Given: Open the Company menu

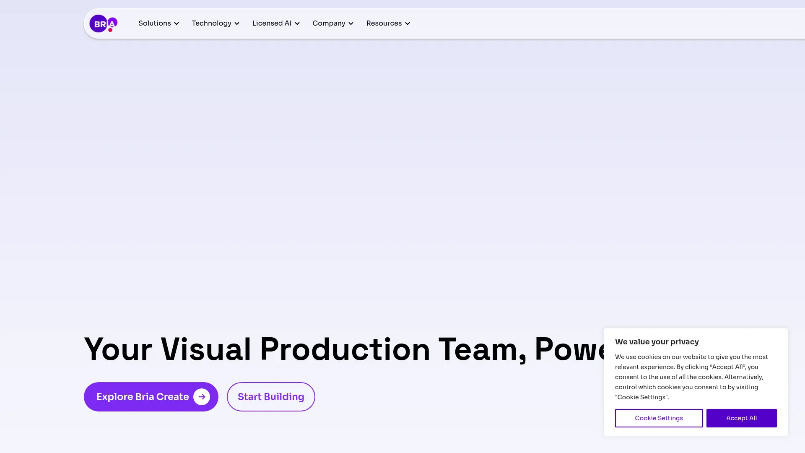Looking at the screenshot, I should (x=333, y=23).
